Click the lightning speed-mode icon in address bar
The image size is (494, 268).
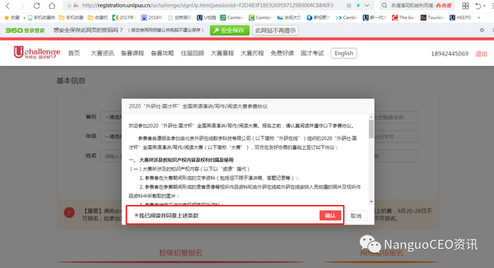tap(358, 6)
